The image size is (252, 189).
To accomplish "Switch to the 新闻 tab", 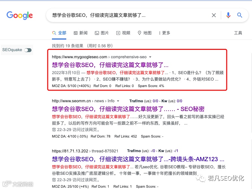I will click(x=81, y=33).
